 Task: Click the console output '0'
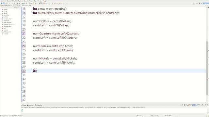coord(22,110)
